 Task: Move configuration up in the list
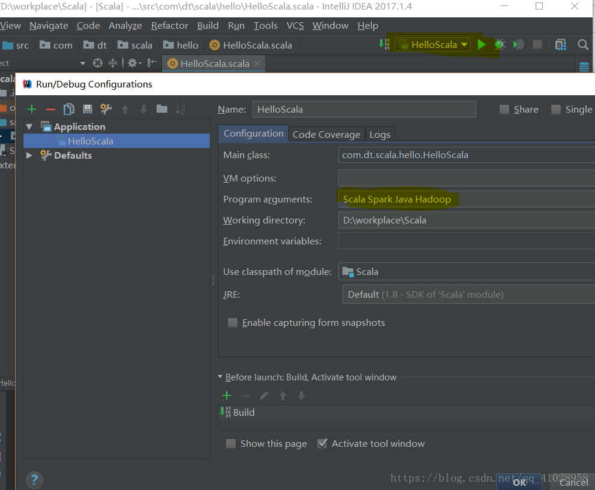pyautogui.click(x=125, y=110)
